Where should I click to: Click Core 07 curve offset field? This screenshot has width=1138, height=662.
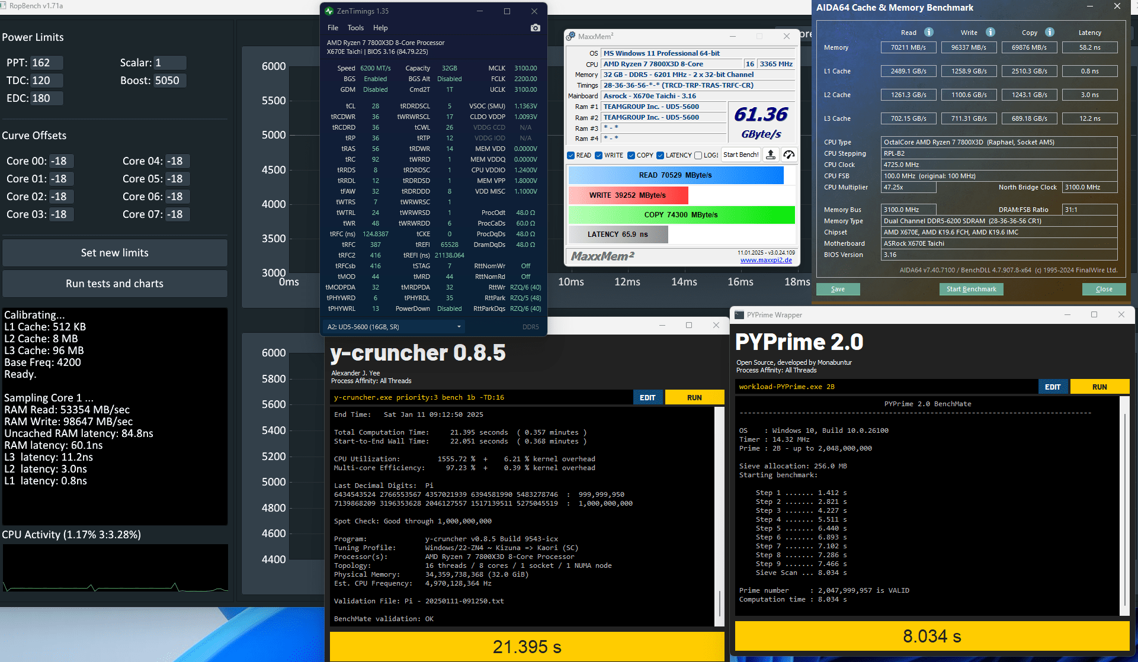pyautogui.click(x=177, y=214)
